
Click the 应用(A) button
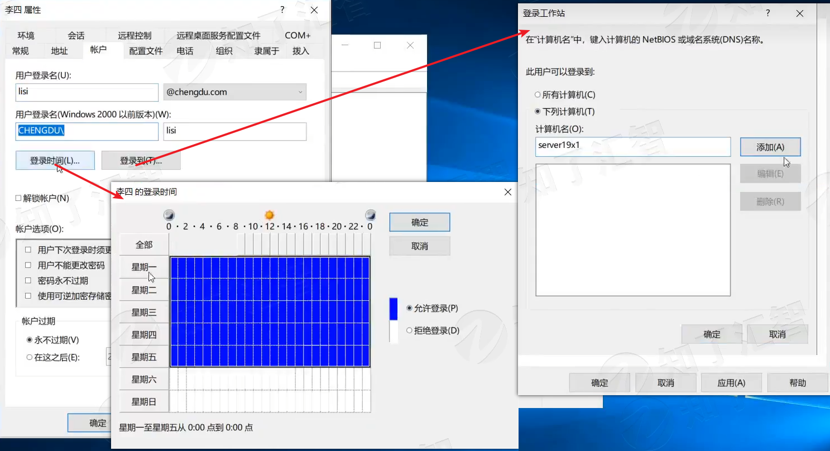732,383
